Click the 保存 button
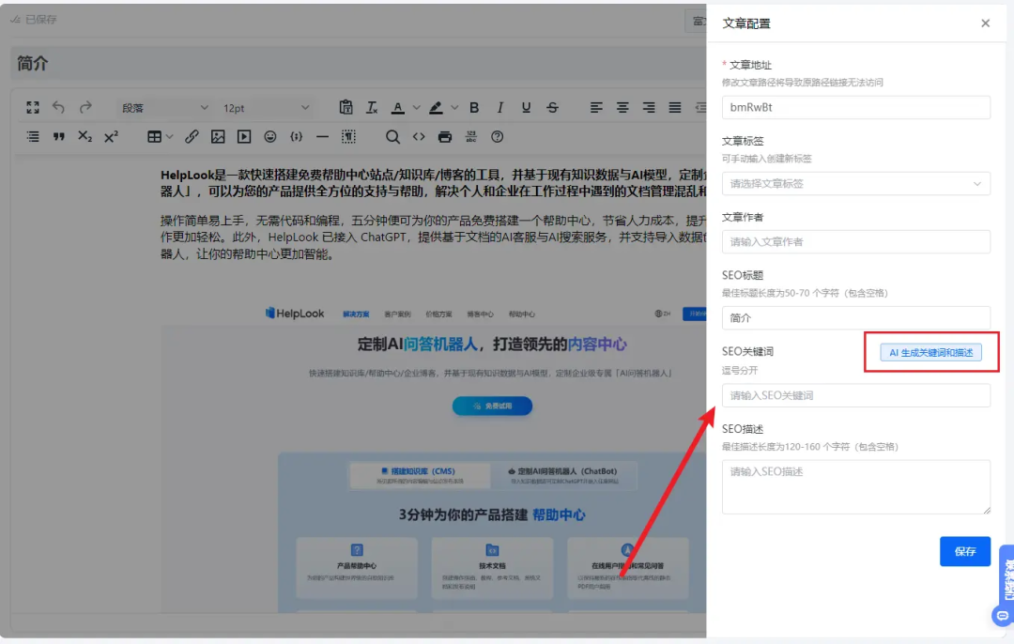Image resolution: width=1014 pixels, height=644 pixels. point(965,551)
